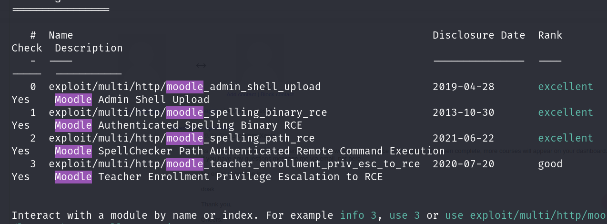Click the faint double-headed arrow icon
This screenshot has height=224, width=607.
(201, 65)
